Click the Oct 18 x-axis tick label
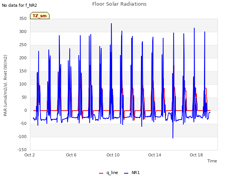This screenshot has width=240, height=180. click(x=196, y=155)
